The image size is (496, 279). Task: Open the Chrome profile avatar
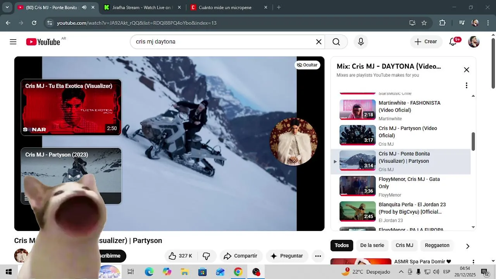pos(475,23)
